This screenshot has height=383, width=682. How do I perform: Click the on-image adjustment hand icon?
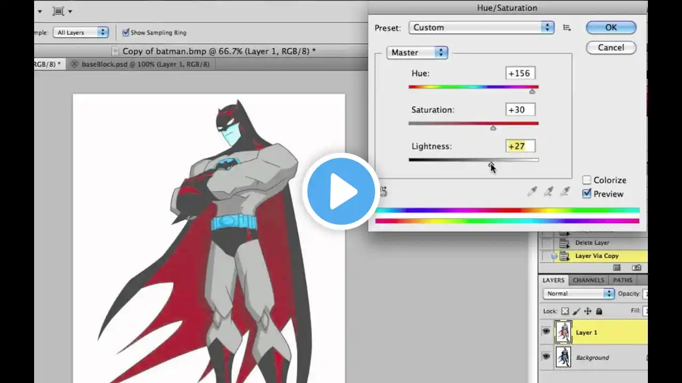click(383, 191)
